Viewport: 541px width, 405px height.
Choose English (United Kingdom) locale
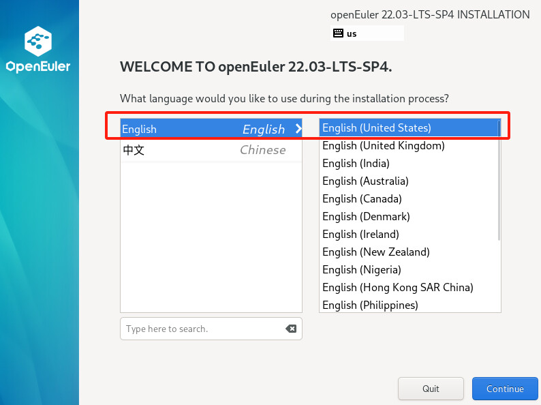tap(409, 146)
